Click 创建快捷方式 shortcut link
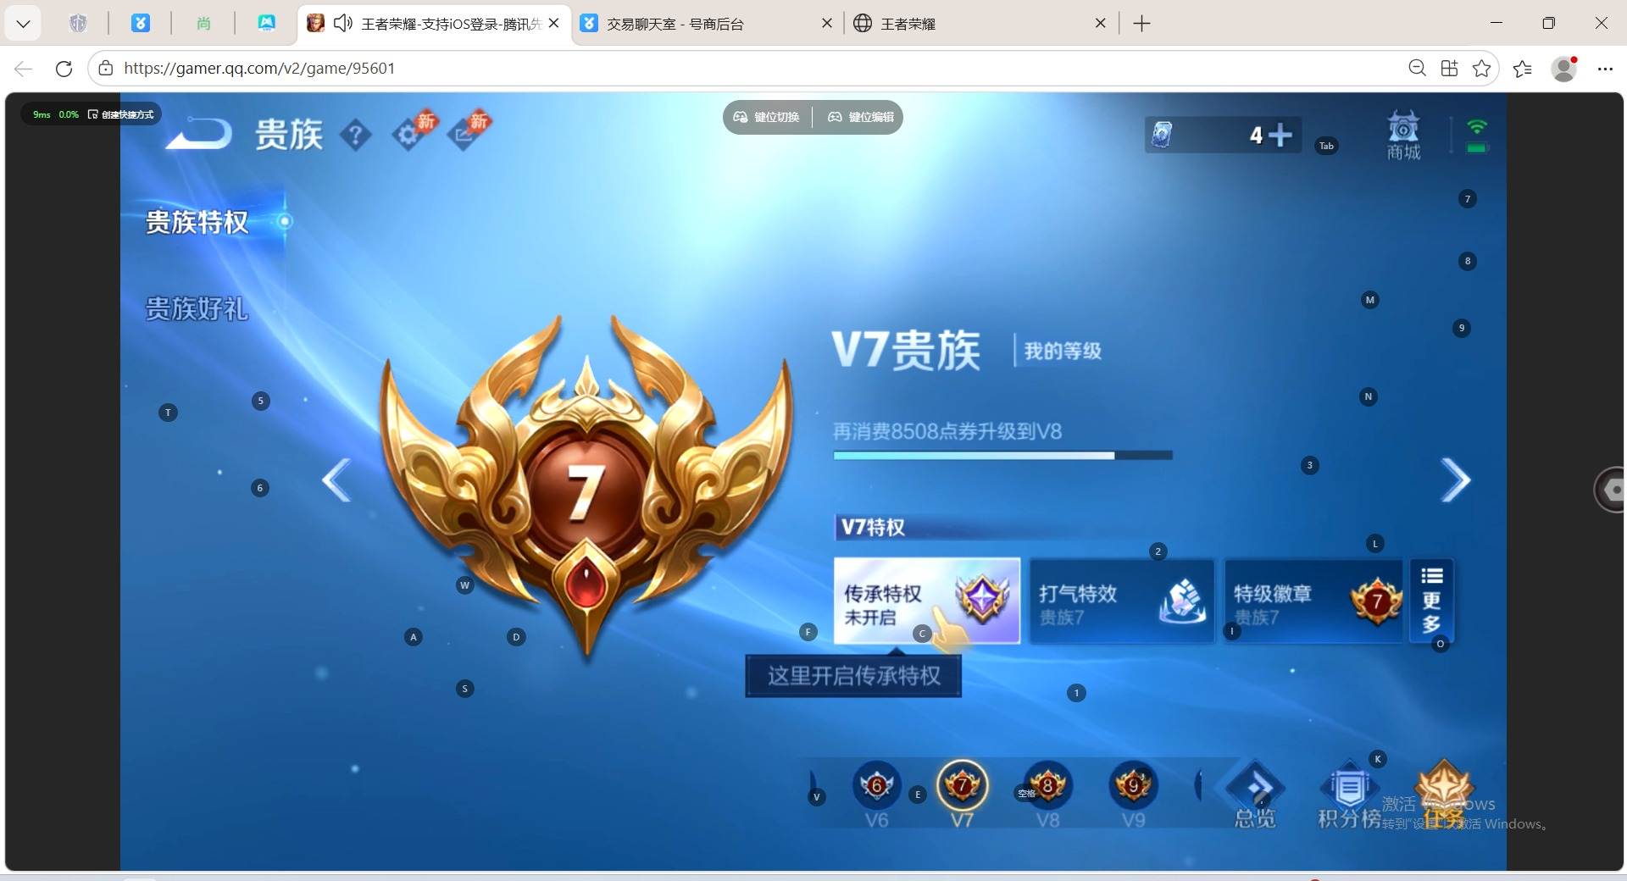 (121, 114)
